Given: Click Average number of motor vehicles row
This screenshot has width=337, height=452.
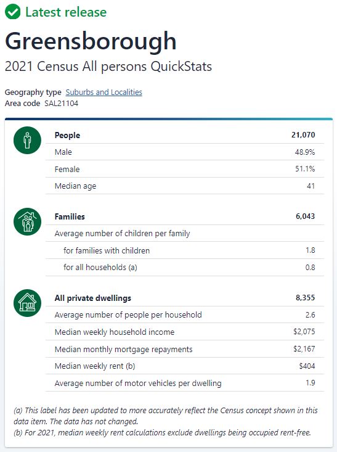Looking at the screenshot, I should pos(185,383).
